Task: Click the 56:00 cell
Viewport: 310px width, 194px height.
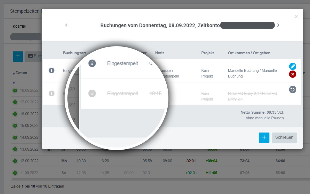Action: point(280,173)
